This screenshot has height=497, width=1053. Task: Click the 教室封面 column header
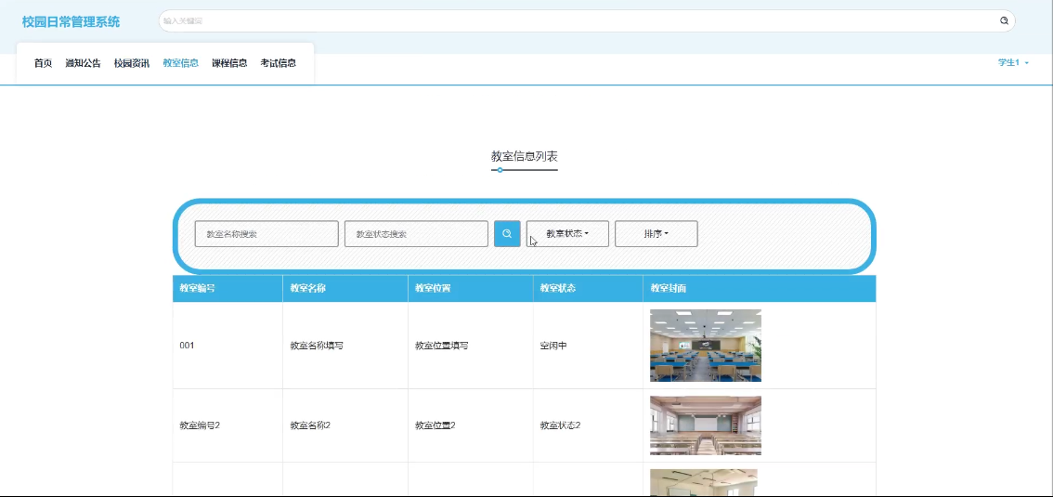(x=759, y=288)
